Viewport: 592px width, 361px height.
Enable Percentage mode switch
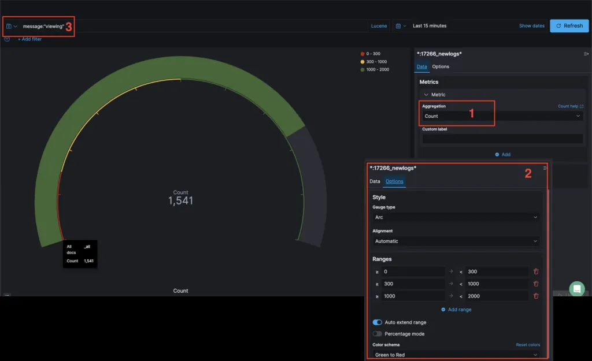pyautogui.click(x=377, y=334)
